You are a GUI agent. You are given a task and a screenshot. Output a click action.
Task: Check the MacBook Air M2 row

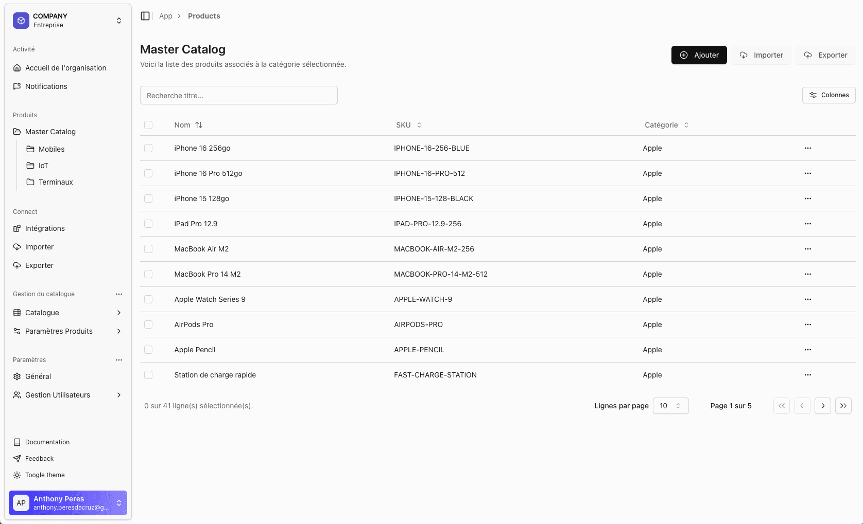coord(148,249)
